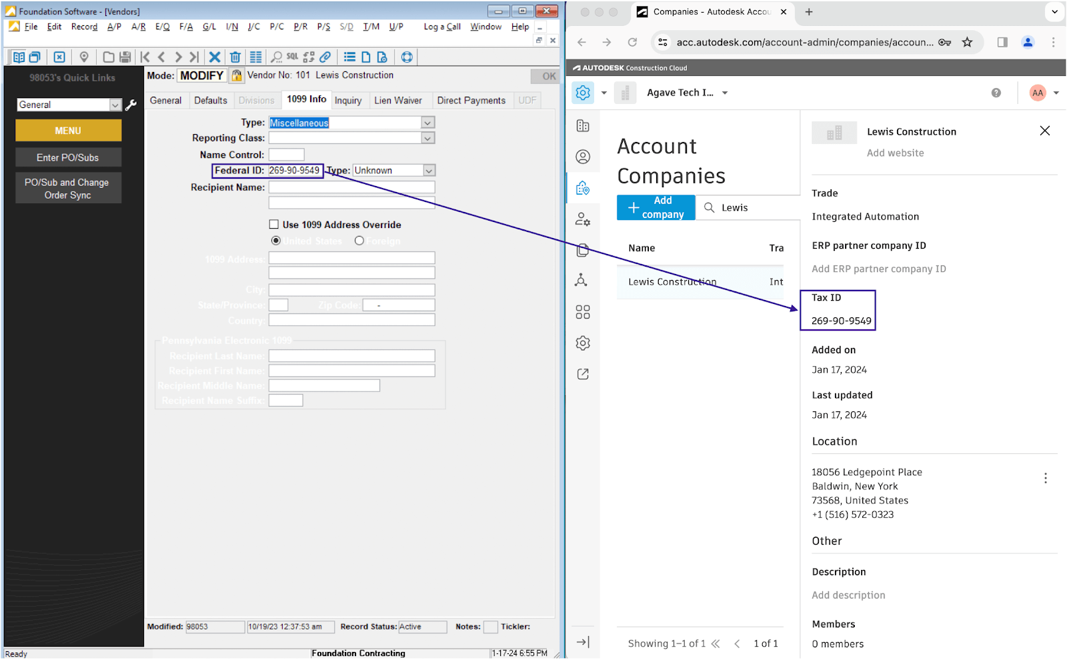Screen dimensions: 1067x662
Task: Open Autodesk sidebar settings gear icon
Action: (583, 343)
